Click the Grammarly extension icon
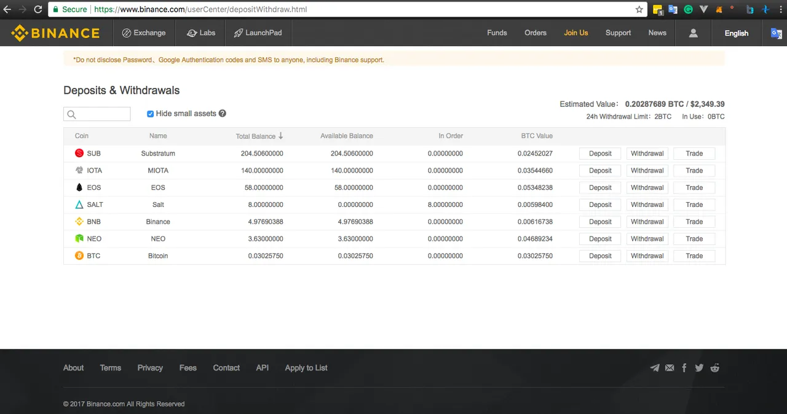This screenshot has height=414, width=787. (x=689, y=10)
